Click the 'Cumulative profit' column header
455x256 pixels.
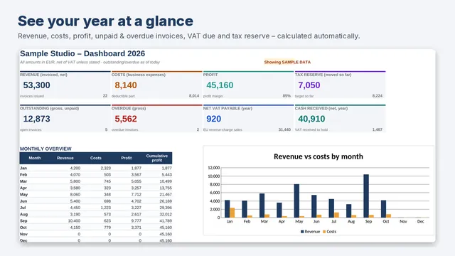pos(157,158)
